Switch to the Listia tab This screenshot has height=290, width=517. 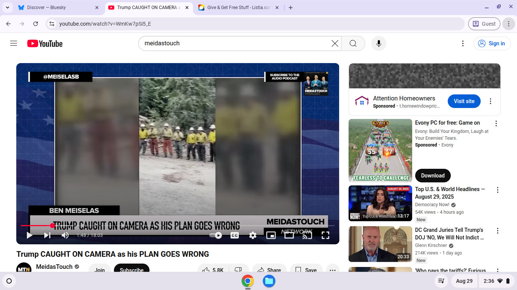point(238,8)
